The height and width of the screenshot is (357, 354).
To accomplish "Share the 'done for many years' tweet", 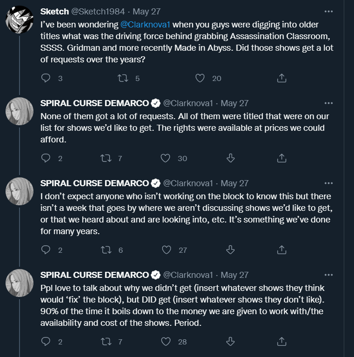I will (282, 250).
